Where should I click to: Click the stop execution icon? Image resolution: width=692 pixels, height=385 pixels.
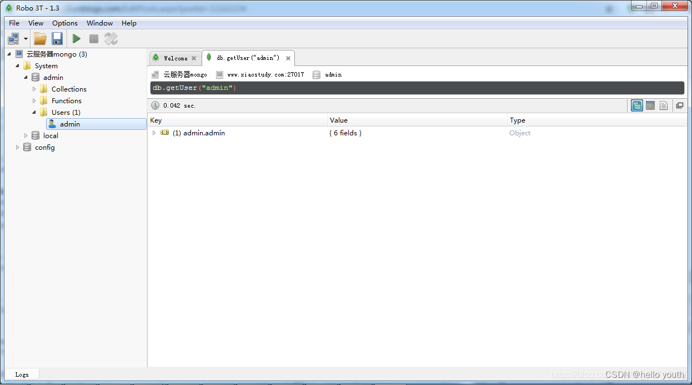[93, 38]
